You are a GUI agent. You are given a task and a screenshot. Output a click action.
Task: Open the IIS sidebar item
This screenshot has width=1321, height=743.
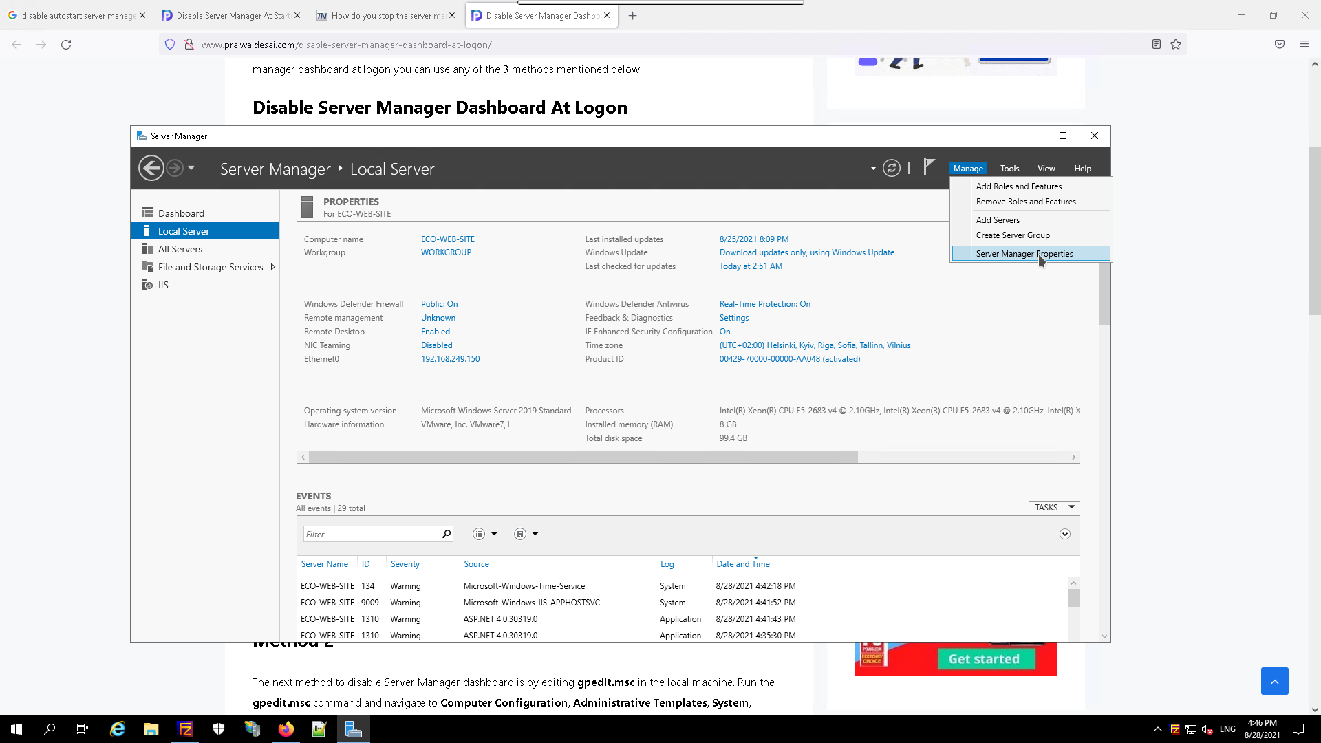[x=163, y=285]
